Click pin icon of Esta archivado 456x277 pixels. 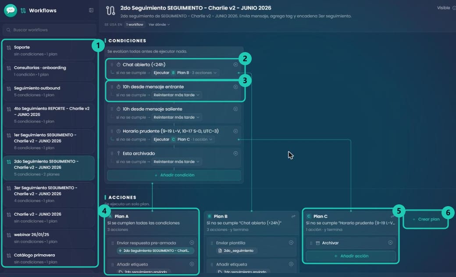pos(118,153)
